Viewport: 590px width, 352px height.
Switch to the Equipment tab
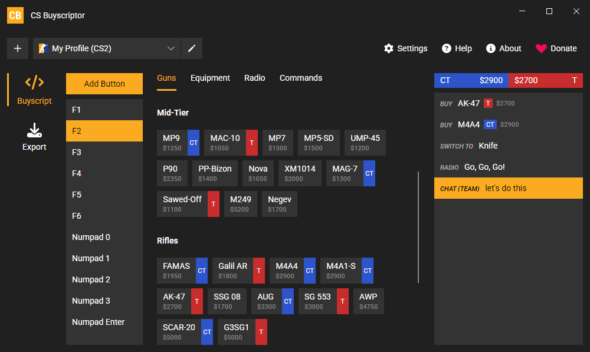click(x=210, y=78)
